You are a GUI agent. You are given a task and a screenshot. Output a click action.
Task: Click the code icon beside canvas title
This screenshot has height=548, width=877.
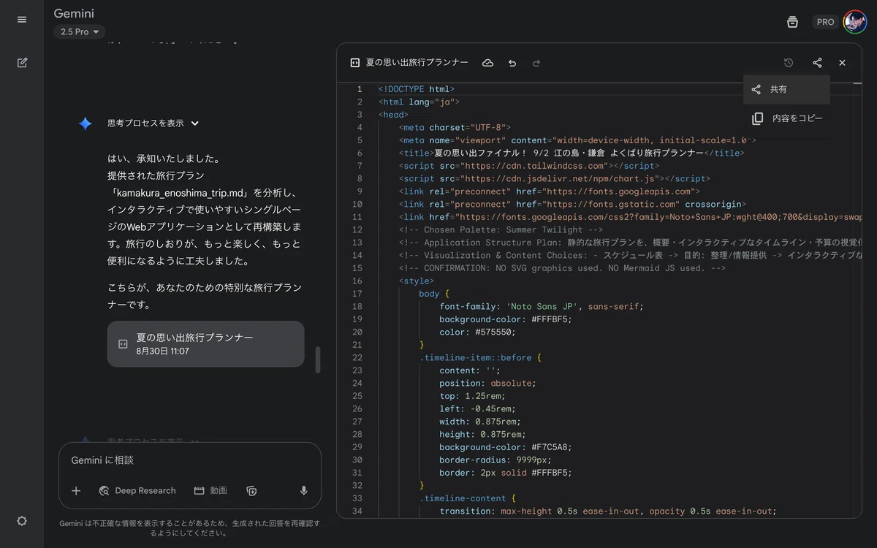pyautogui.click(x=355, y=63)
